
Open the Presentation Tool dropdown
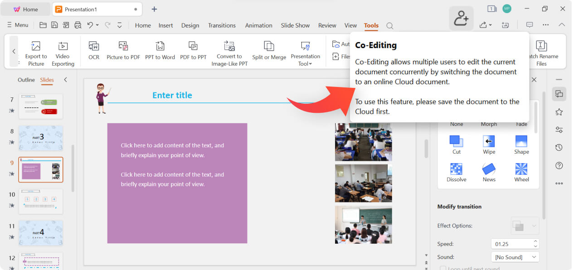(x=305, y=51)
